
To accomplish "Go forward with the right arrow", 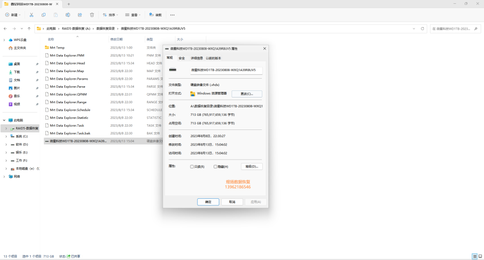I will [14, 29].
